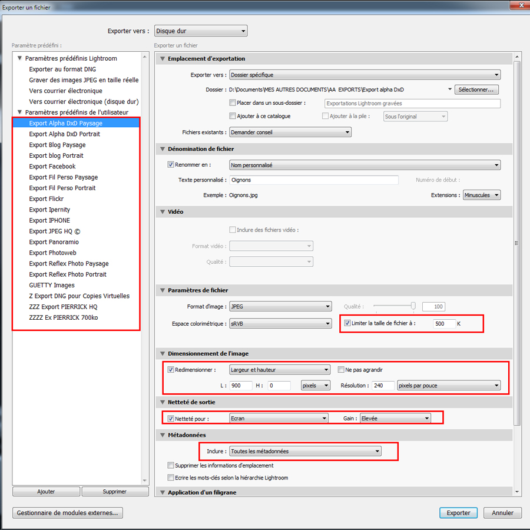Expand the Application d'un filigrane section
The image size is (530, 530).
pyautogui.click(x=162, y=492)
